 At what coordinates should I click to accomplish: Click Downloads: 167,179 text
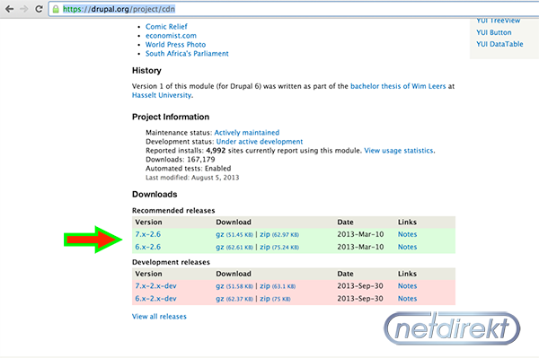tap(181, 160)
